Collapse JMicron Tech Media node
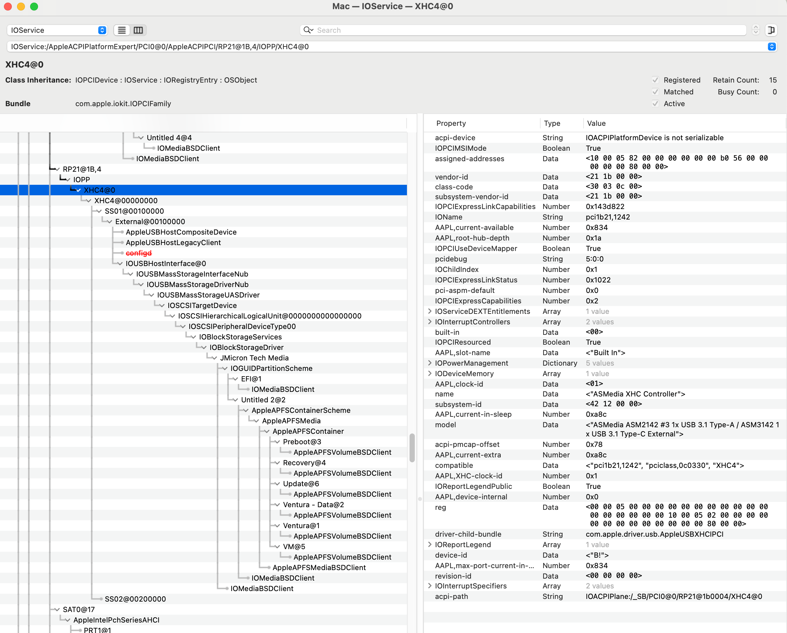 pyautogui.click(x=215, y=358)
